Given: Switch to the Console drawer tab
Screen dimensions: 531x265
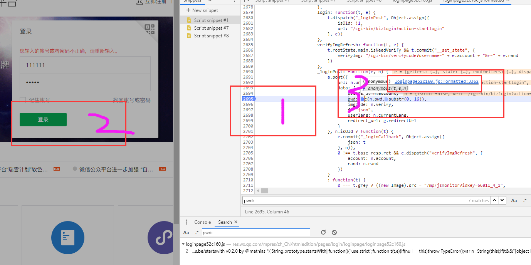Looking at the screenshot, I should pos(202,222).
